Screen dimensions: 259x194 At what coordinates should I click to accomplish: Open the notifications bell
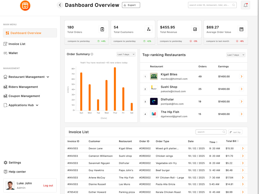tap(246, 5)
